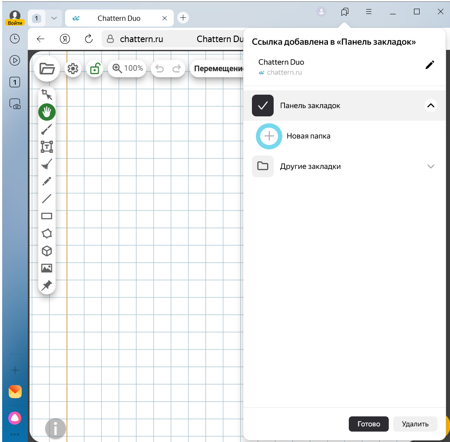The width and height of the screenshot is (450, 442).
Task: Pick the pencil drawing tool
Action: [x=47, y=181]
